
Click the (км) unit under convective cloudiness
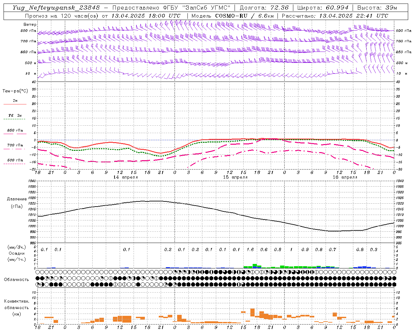pyautogui.click(x=16, y=314)
